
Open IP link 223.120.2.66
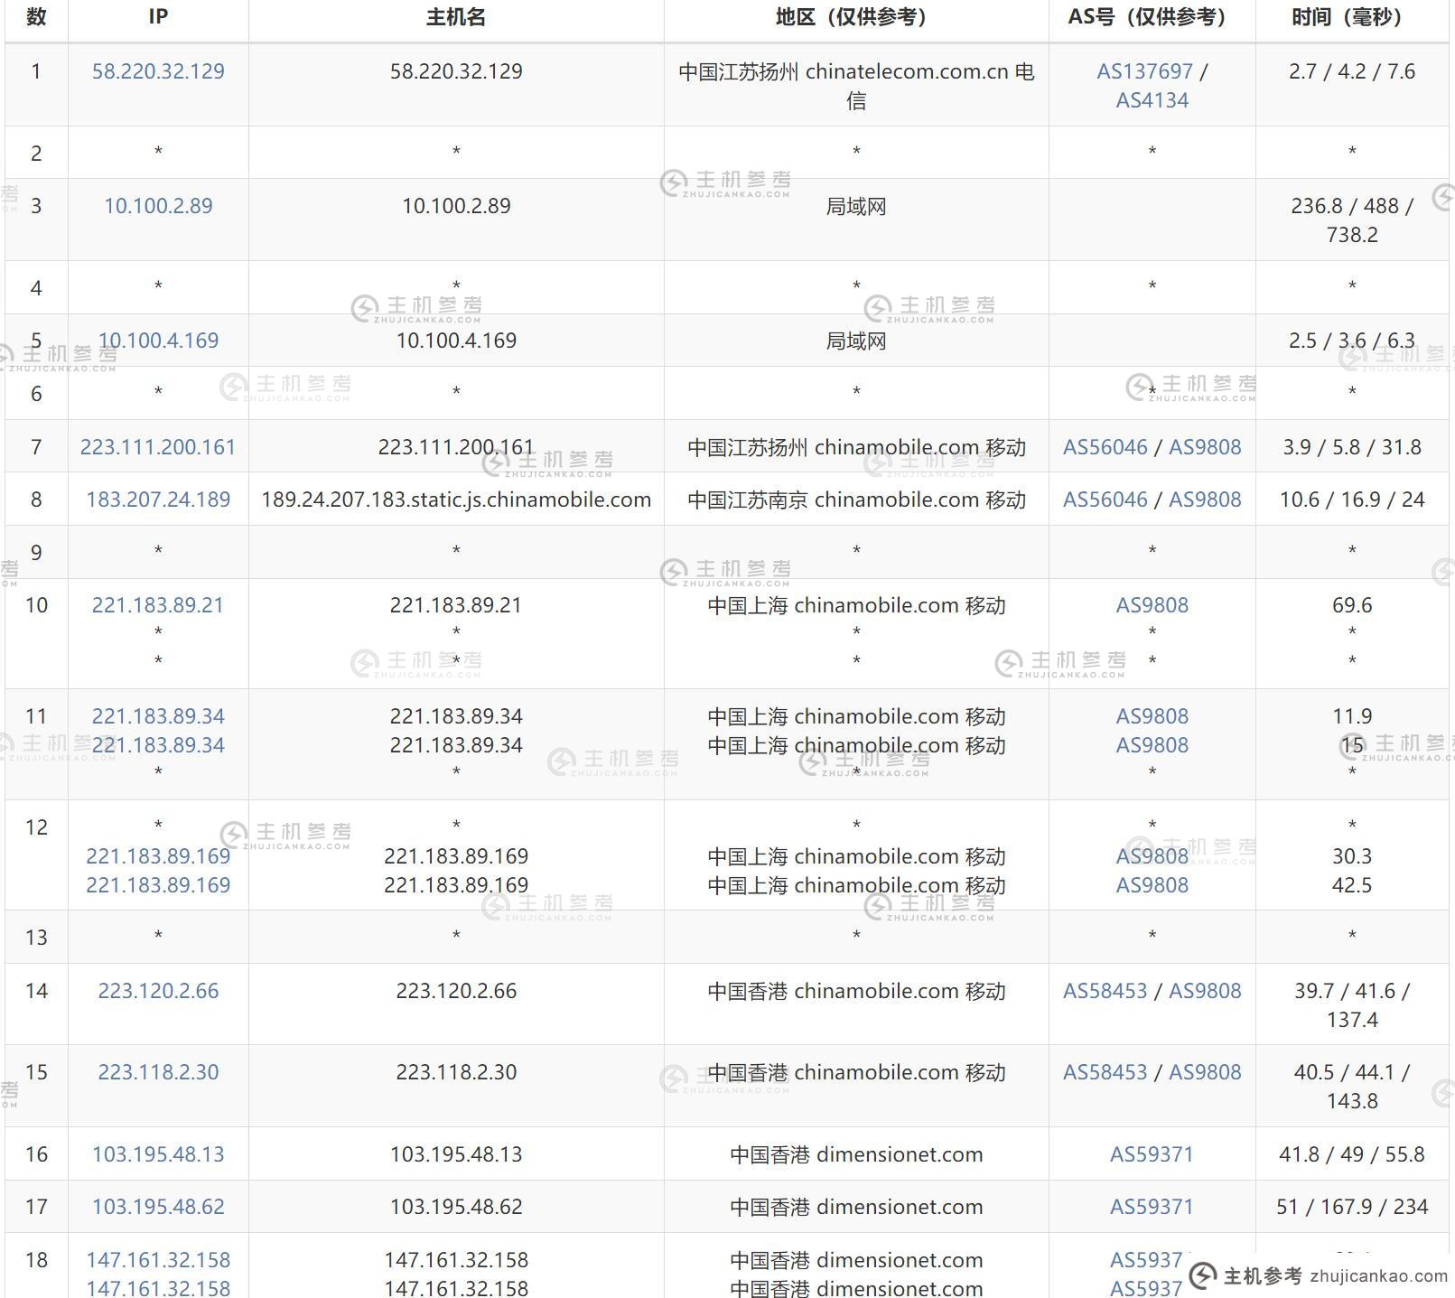click(x=158, y=991)
